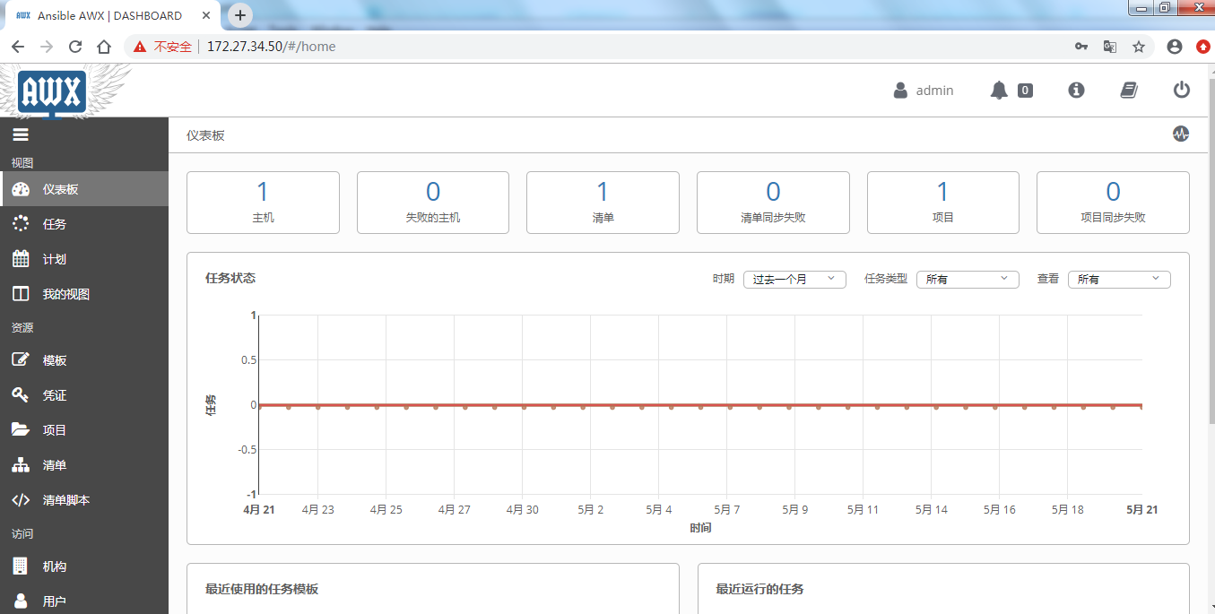Open the admin user profile link
1215x614 pixels.
(924, 91)
